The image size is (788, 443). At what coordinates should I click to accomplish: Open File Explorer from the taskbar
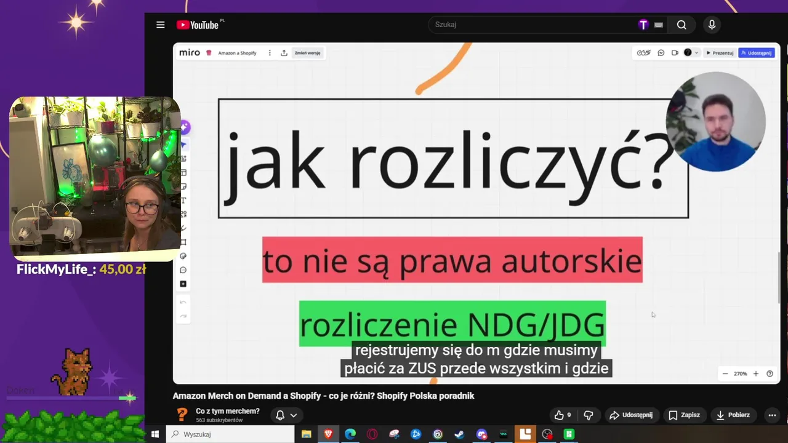coord(306,434)
